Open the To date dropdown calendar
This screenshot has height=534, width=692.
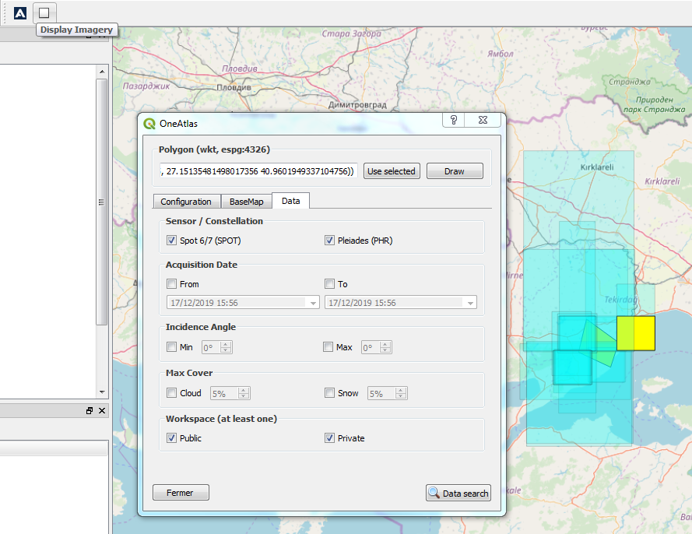tap(470, 303)
